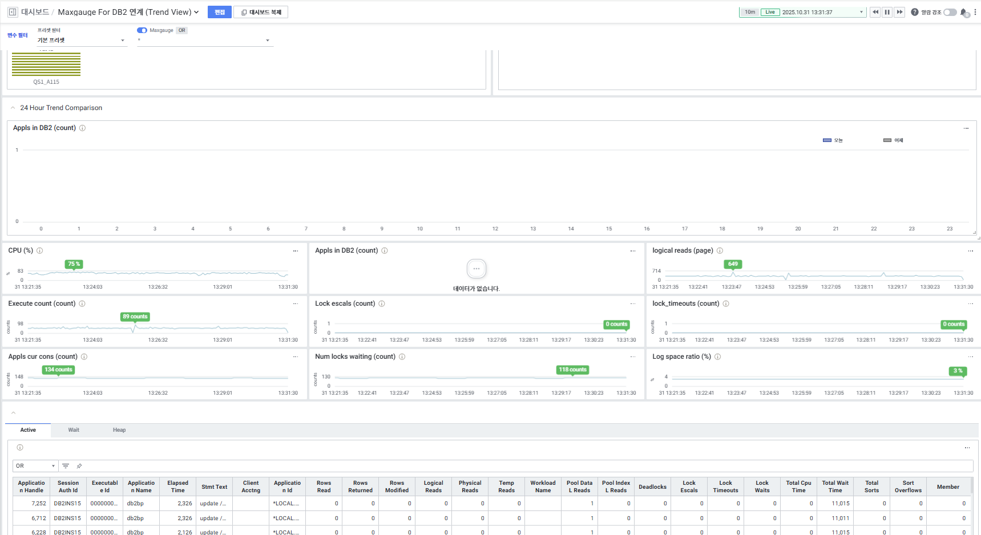Open the alarm notification bell

964,12
